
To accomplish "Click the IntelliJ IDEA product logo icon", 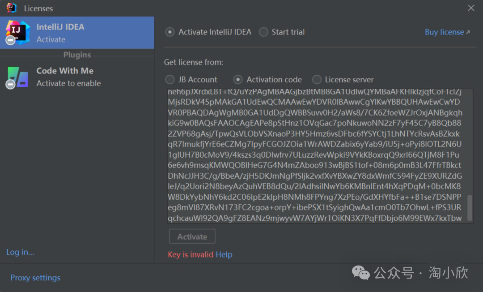I will coord(17,32).
